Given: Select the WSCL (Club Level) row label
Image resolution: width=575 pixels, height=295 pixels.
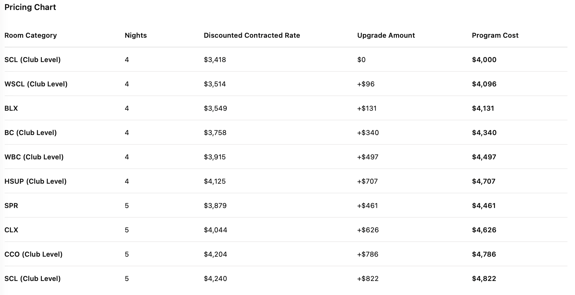Looking at the screenshot, I should [36, 84].
